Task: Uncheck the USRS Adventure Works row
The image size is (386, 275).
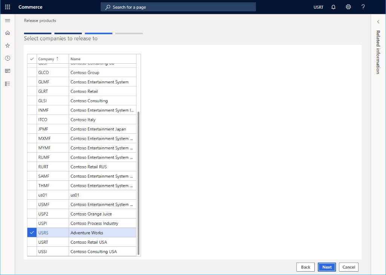Action: point(32,232)
